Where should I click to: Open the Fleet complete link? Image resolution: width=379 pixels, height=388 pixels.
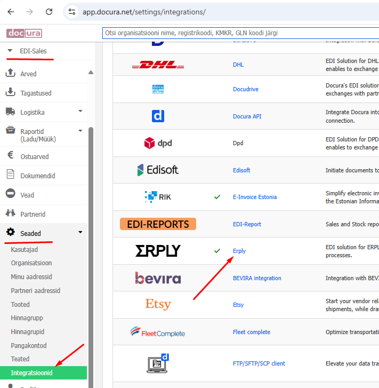click(x=252, y=332)
